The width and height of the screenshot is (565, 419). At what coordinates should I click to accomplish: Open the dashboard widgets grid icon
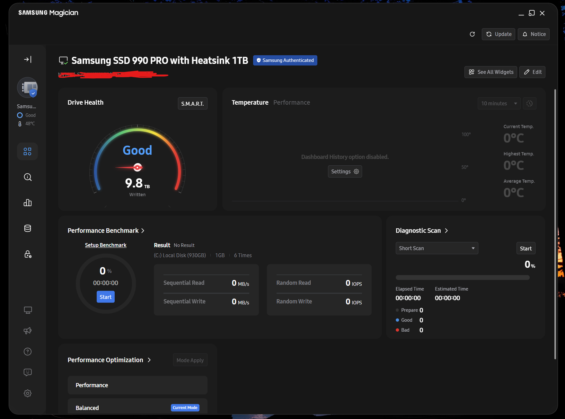tap(28, 152)
